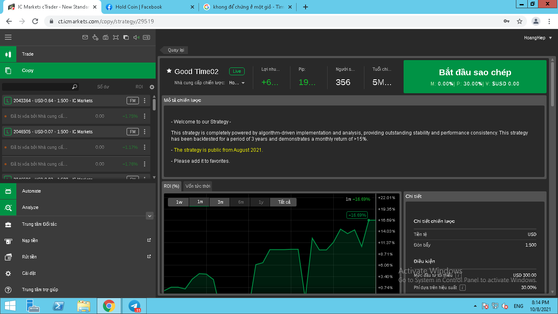558x314 pixels.
Task: Click the star beside Good Time02
Action: click(x=169, y=71)
